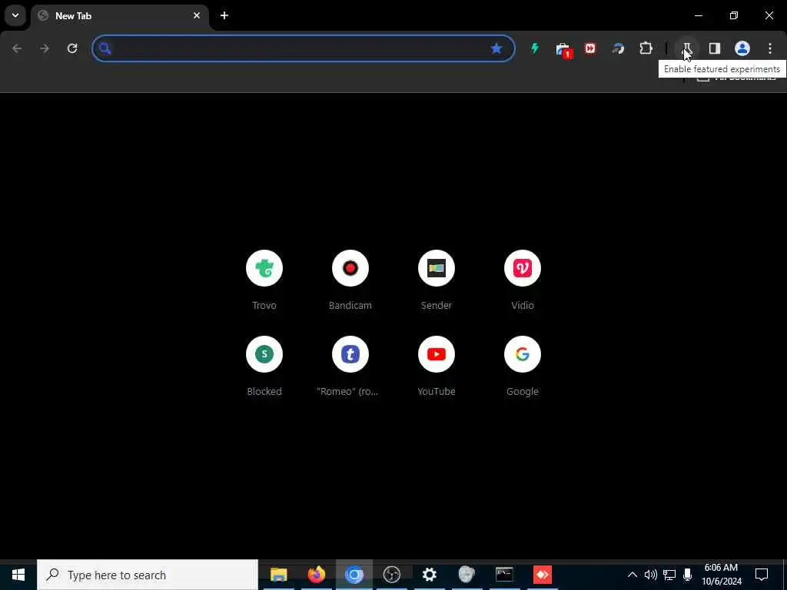Open the Blocked shortcut
The height and width of the screenshot is (590, 787).
click(x=264, y=366)
